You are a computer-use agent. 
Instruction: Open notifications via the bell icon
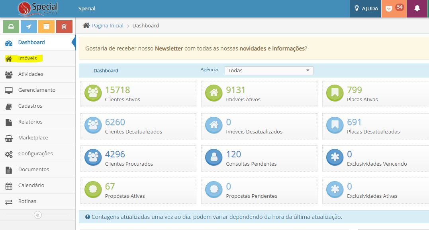(417, 8)
